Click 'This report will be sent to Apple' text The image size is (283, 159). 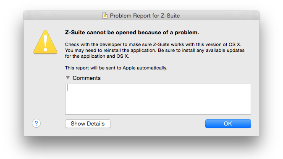(116, 68)
